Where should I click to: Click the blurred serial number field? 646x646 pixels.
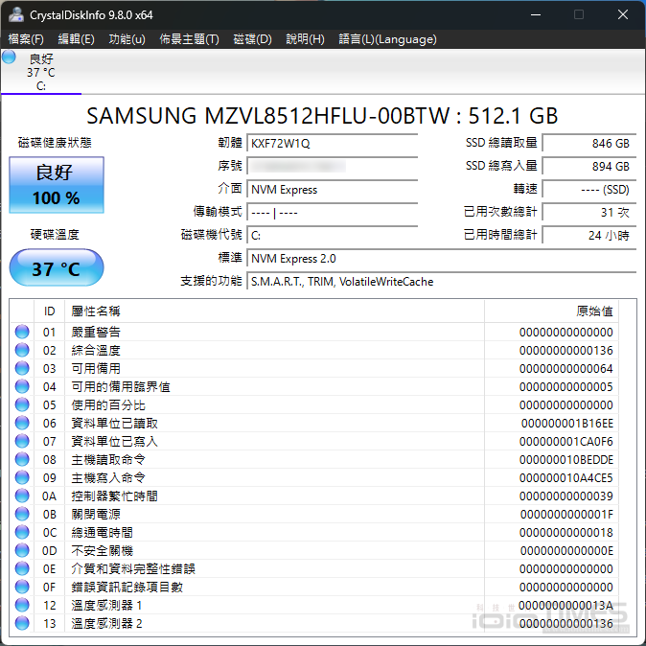click(332, 167)
